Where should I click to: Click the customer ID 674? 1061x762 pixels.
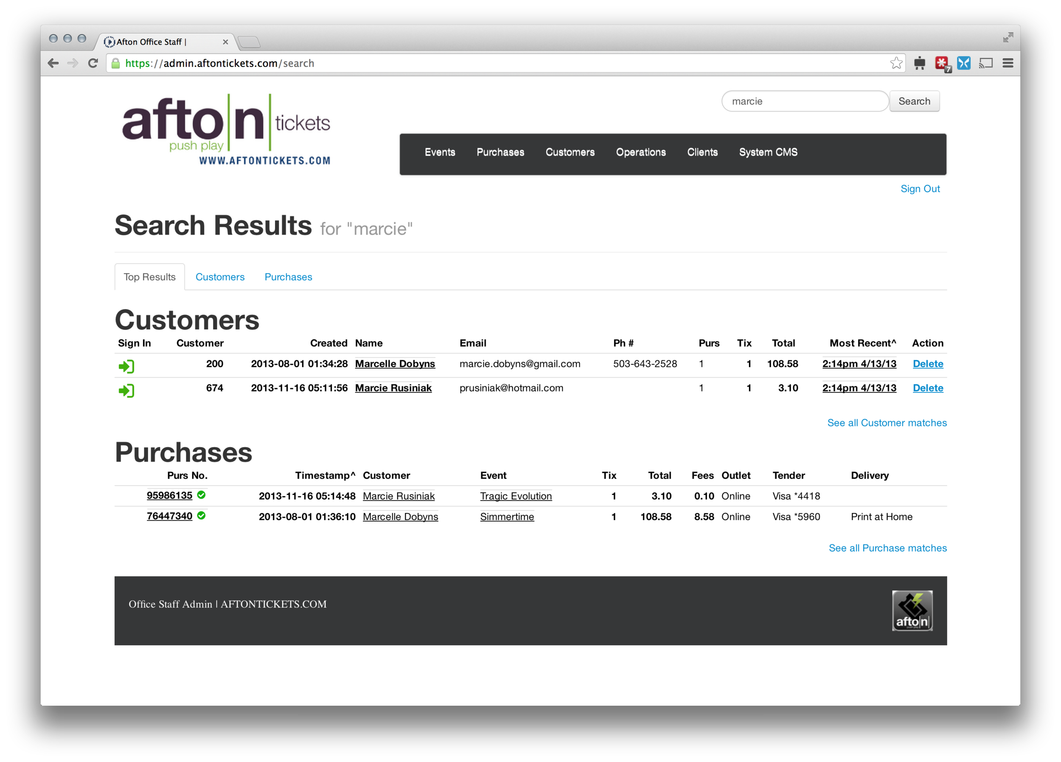[x=214, y=388]
